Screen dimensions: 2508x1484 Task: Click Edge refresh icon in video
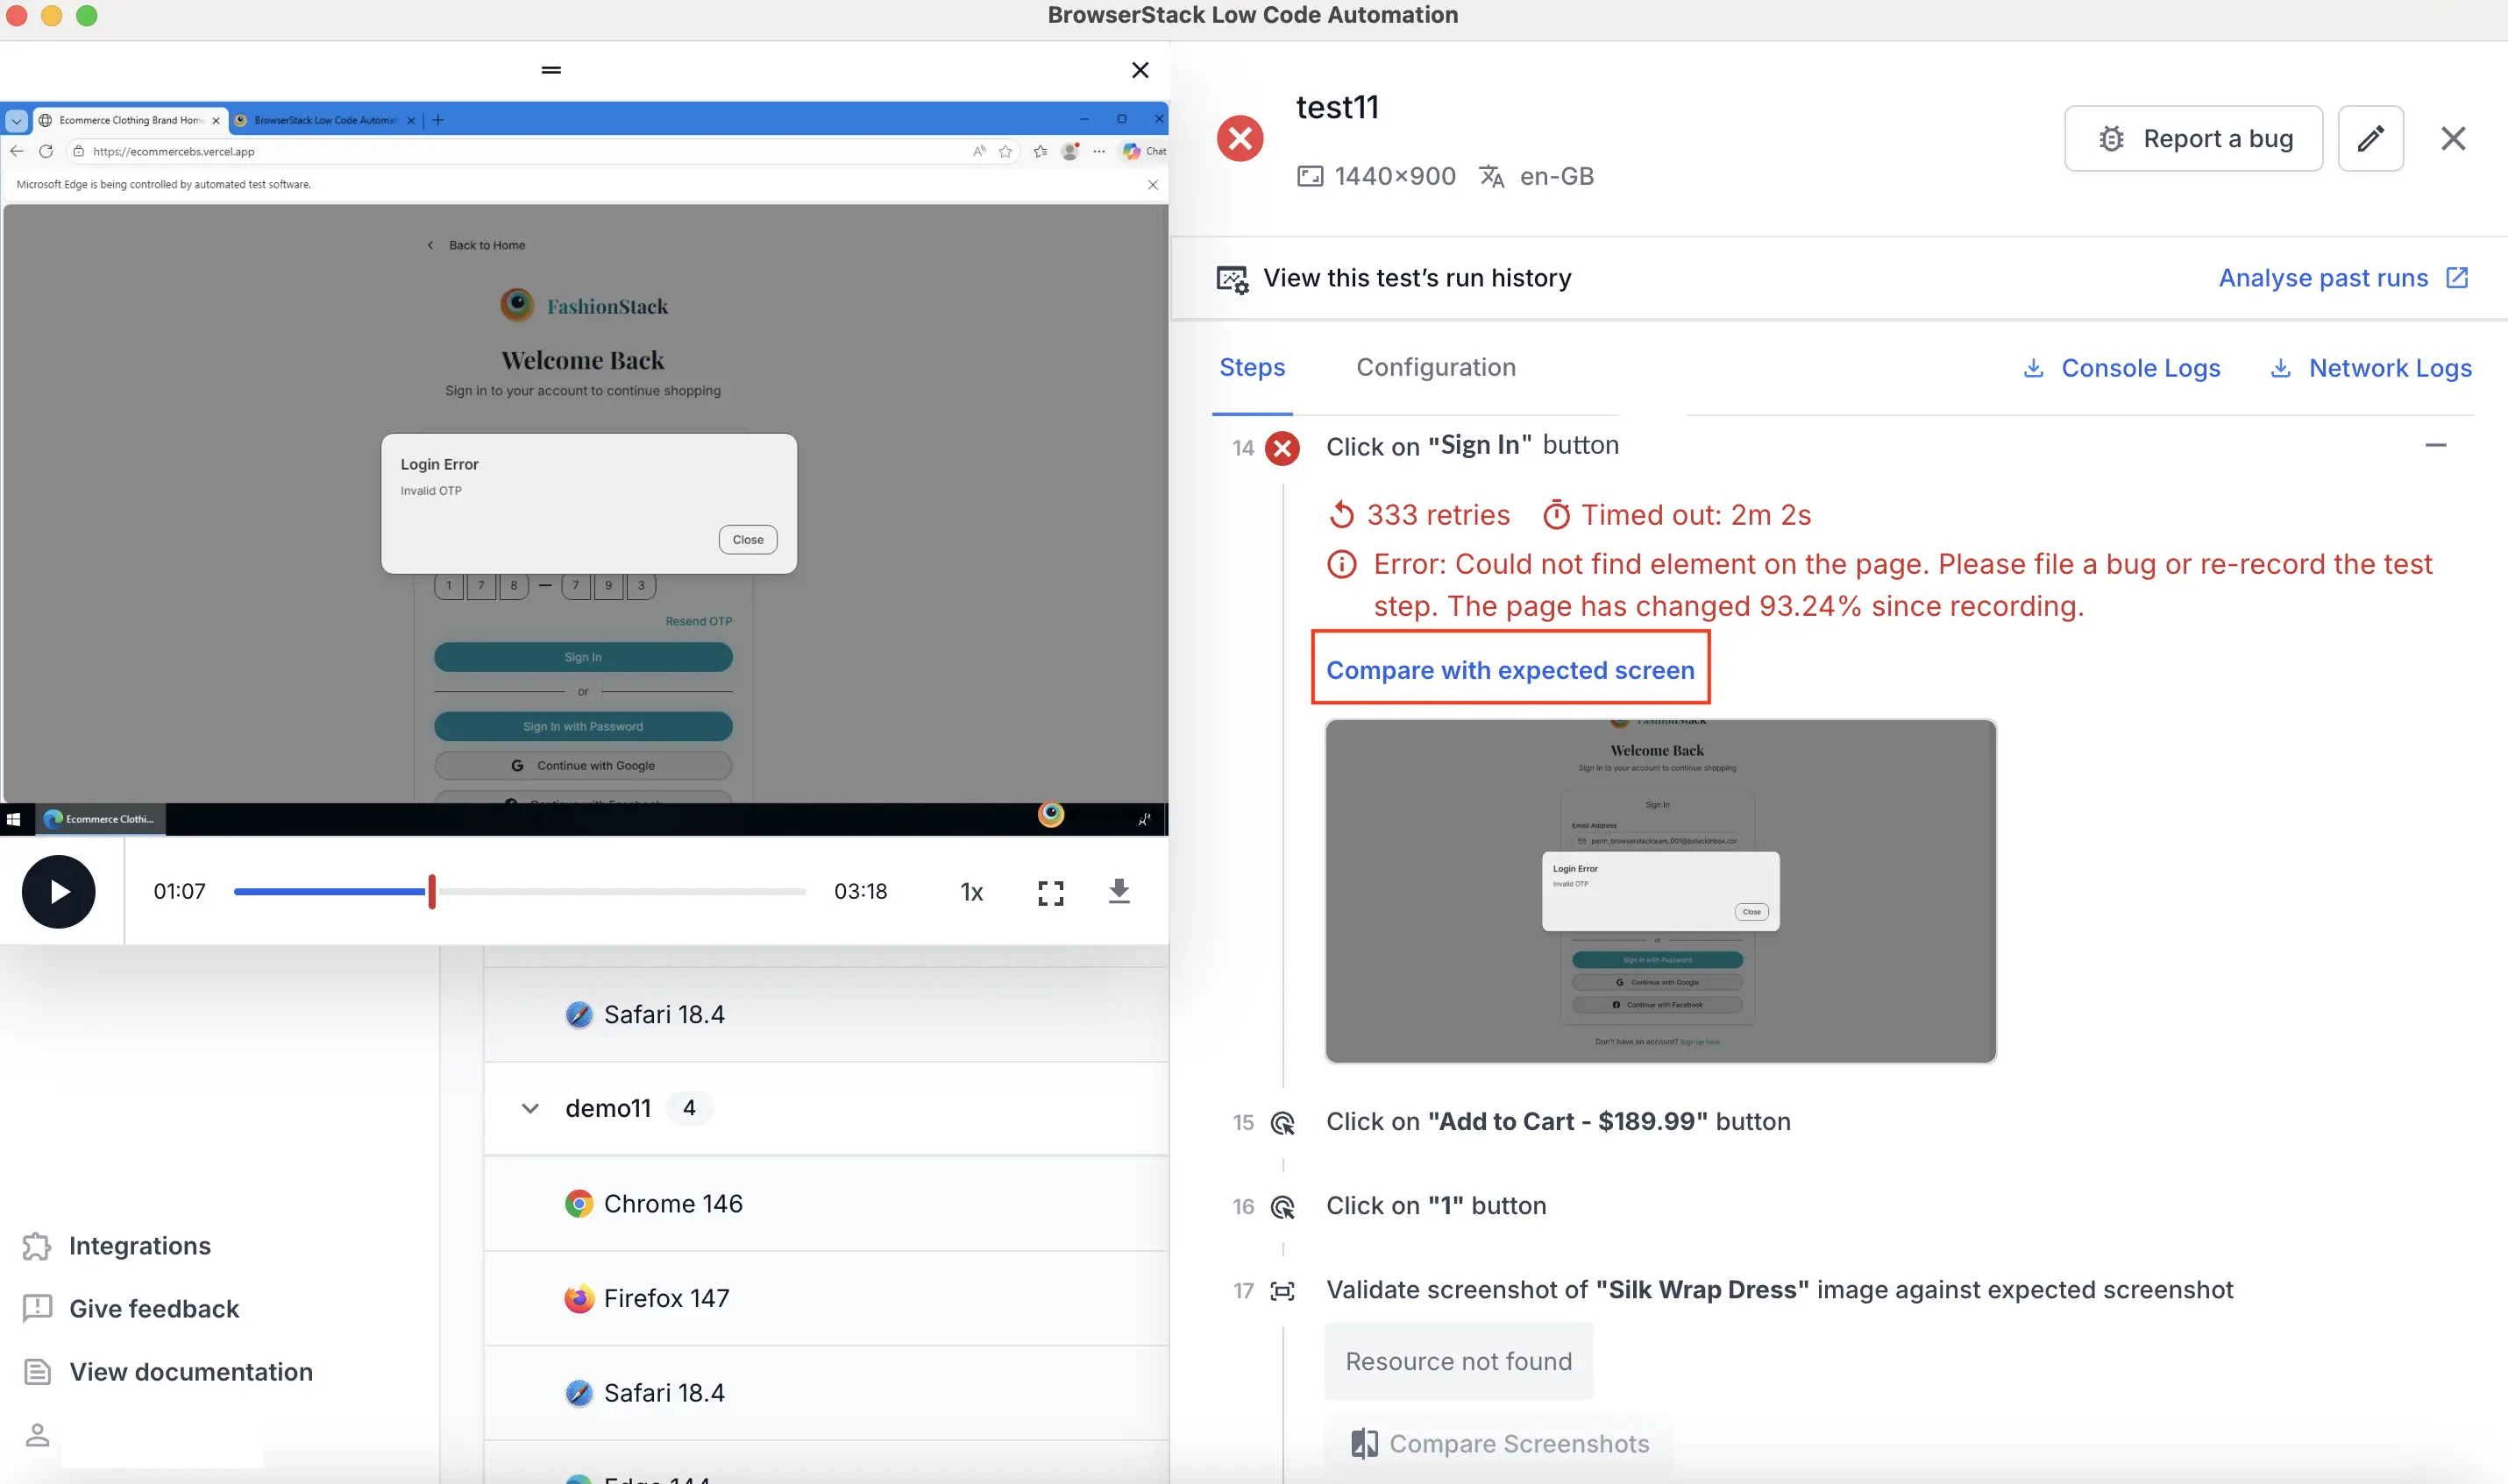[45, 151]
